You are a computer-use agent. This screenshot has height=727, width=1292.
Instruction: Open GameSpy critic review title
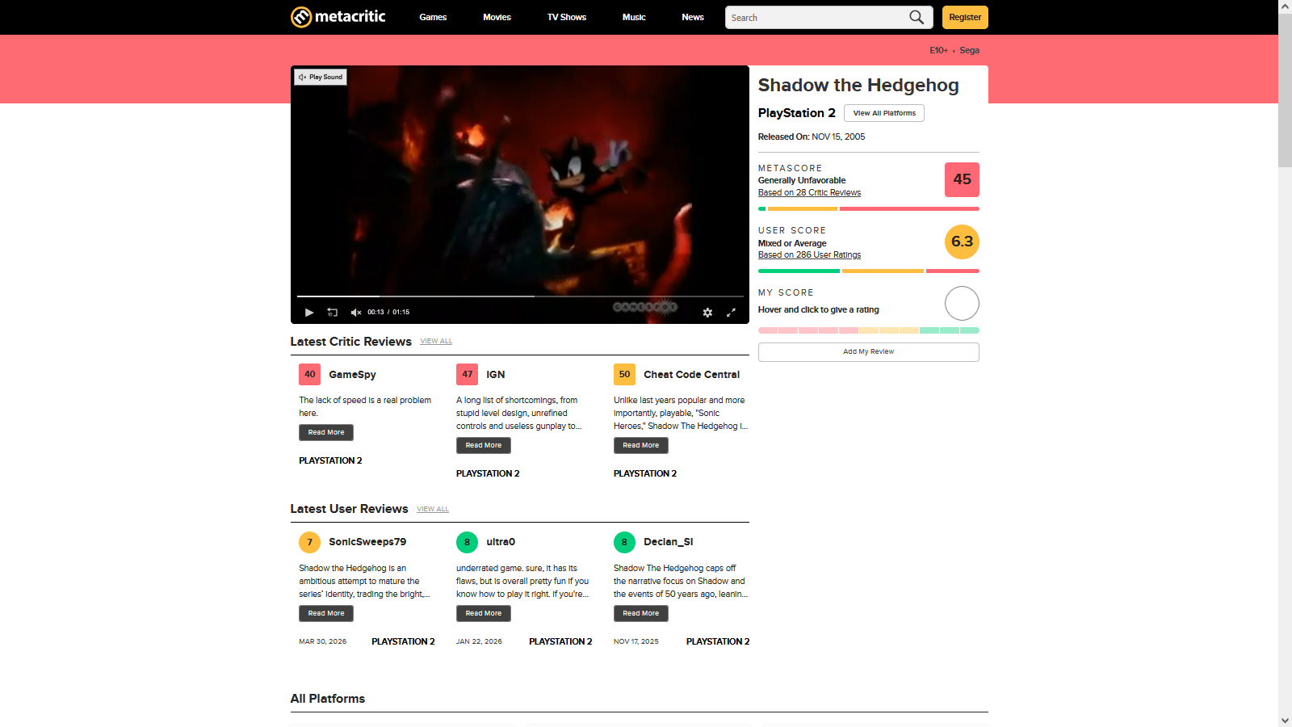point(352,375)
